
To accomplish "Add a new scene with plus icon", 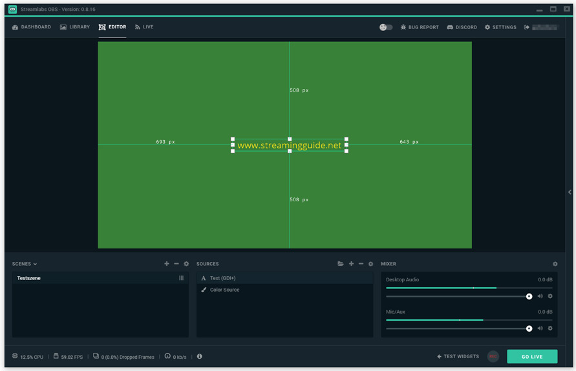I will click(x=167, y=264).
